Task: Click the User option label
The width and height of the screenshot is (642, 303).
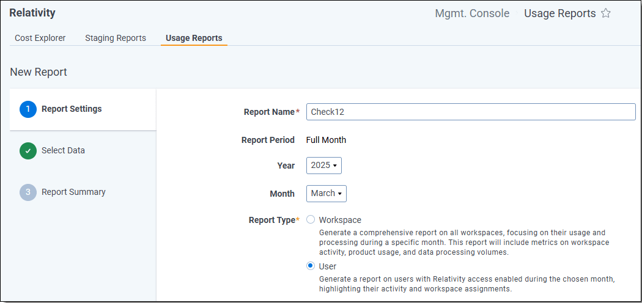Action: (x=328, y=266)
